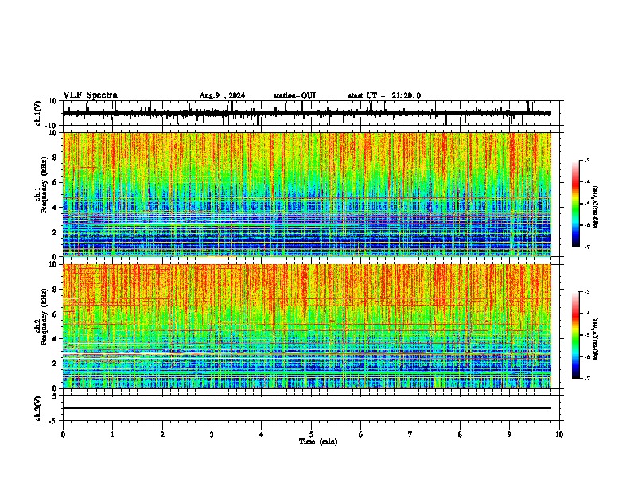Click the "ch.1(V)" axis label
The height and width of the screenshot is (487, 630).
pyautogui.click(x=38, y=113)
